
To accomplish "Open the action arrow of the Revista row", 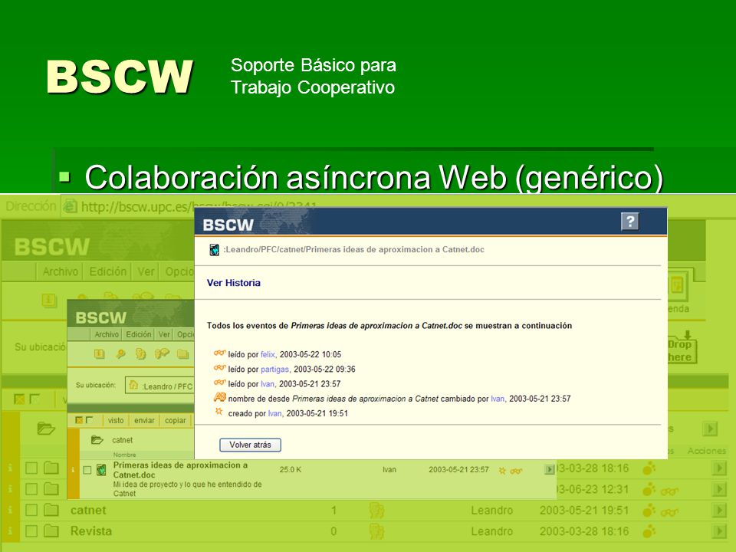I will 718,531.
